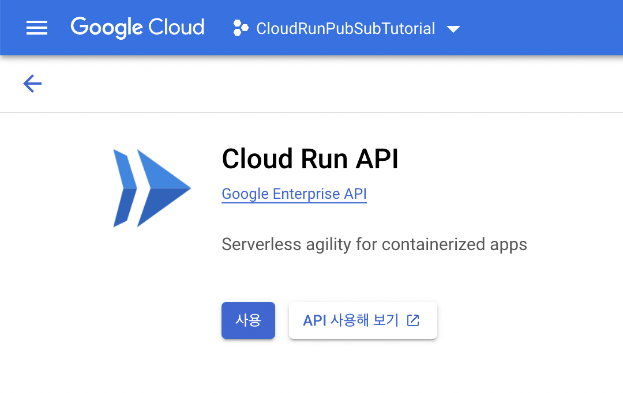Go back using the left arrow
This screenshot has width=623, height=393.
coord(32,84)
